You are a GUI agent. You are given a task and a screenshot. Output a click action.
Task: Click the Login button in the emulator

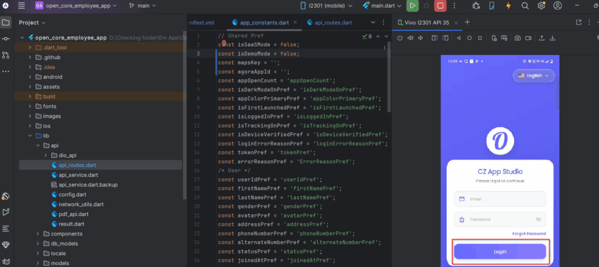(500, 252)
